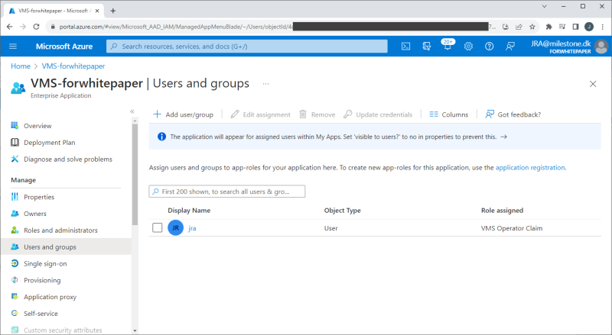
Task: Select the checkbox for user jra
Action: point(157,227)
